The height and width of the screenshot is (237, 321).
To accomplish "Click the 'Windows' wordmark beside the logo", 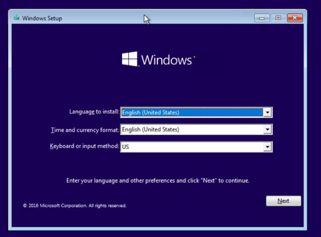I will coord(167,60).
